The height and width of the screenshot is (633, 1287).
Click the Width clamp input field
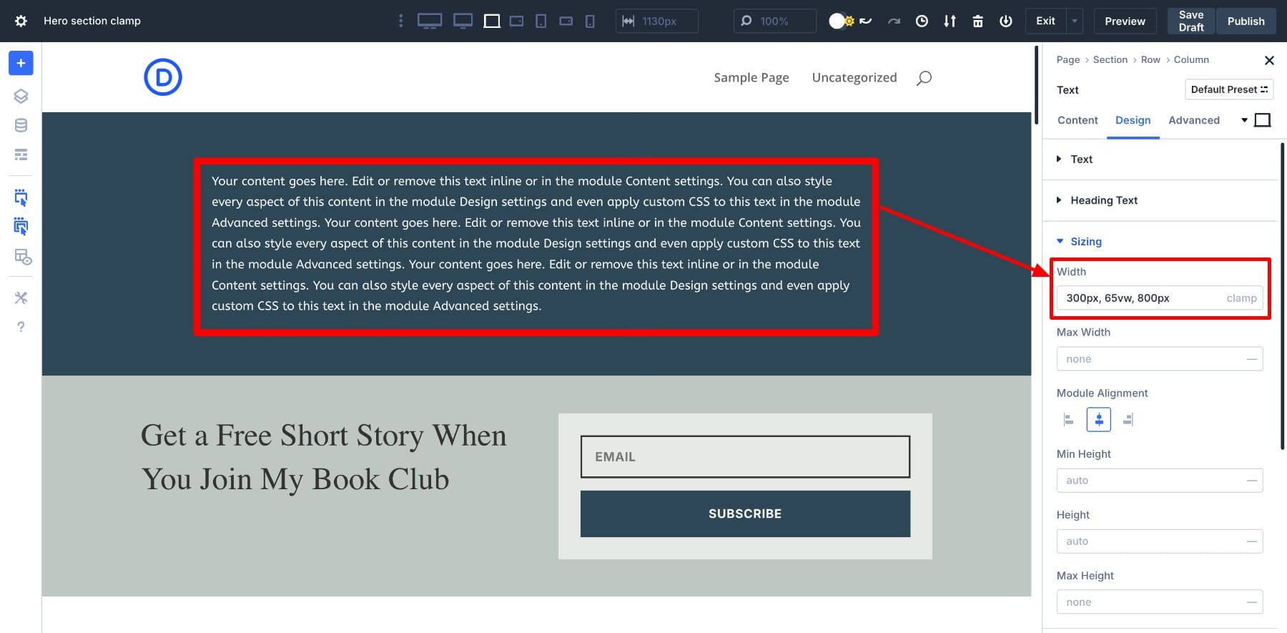pyautogui.click(x=1160, y=298)
